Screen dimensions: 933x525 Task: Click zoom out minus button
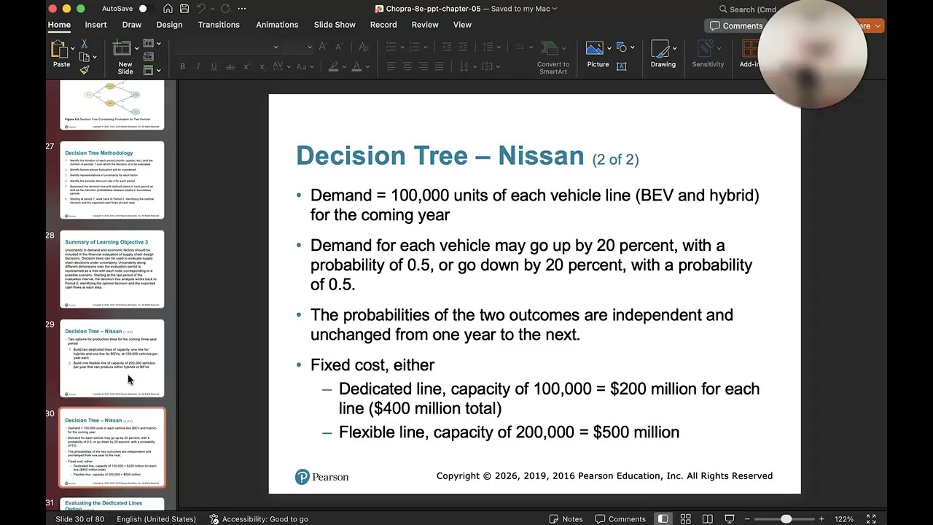click(x=747, y=519)
